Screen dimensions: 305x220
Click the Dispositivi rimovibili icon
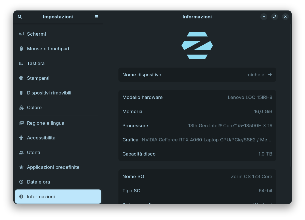click(x=21, y=93)
